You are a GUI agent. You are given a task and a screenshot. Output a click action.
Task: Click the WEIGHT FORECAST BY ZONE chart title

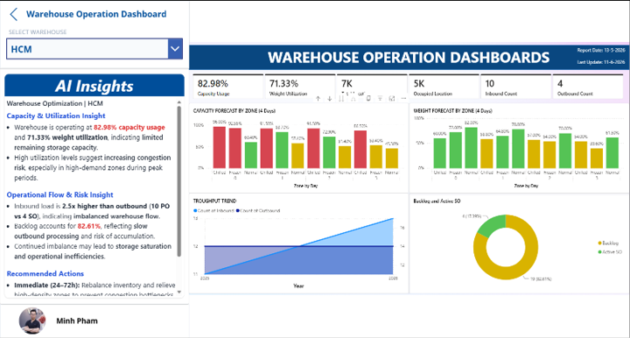[453, 111]
